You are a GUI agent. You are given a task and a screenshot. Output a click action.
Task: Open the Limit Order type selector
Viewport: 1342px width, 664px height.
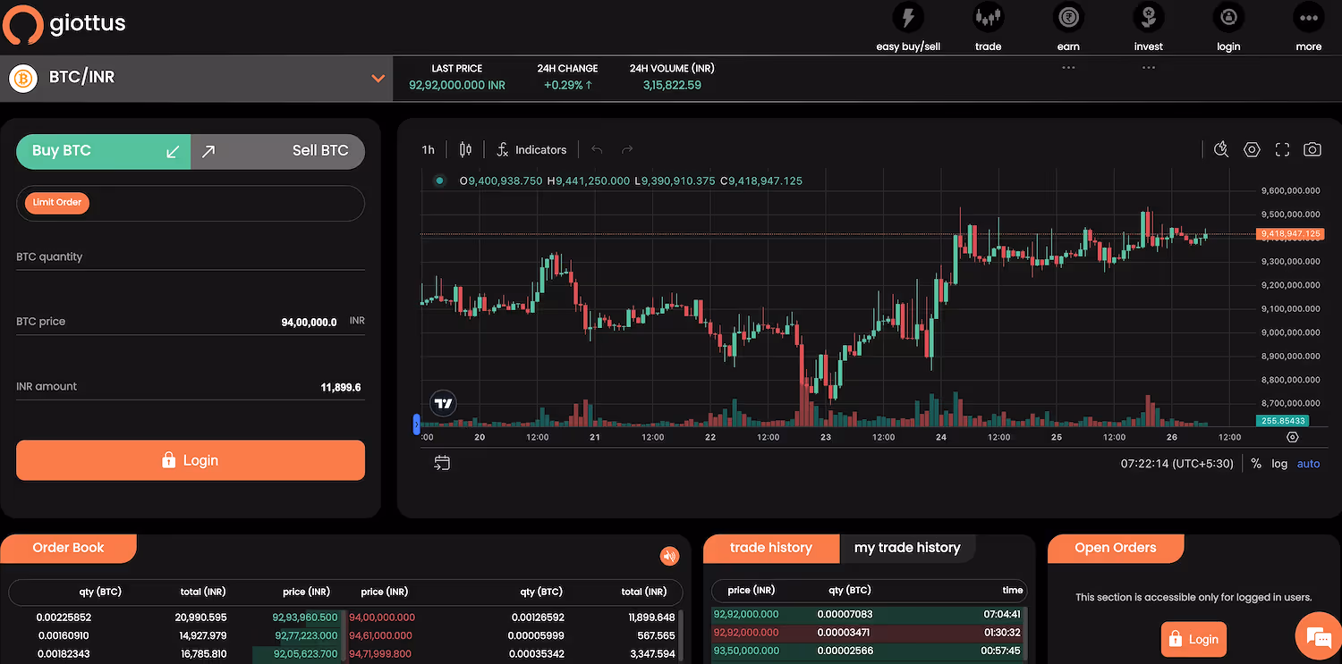click(x=57, y=203)
